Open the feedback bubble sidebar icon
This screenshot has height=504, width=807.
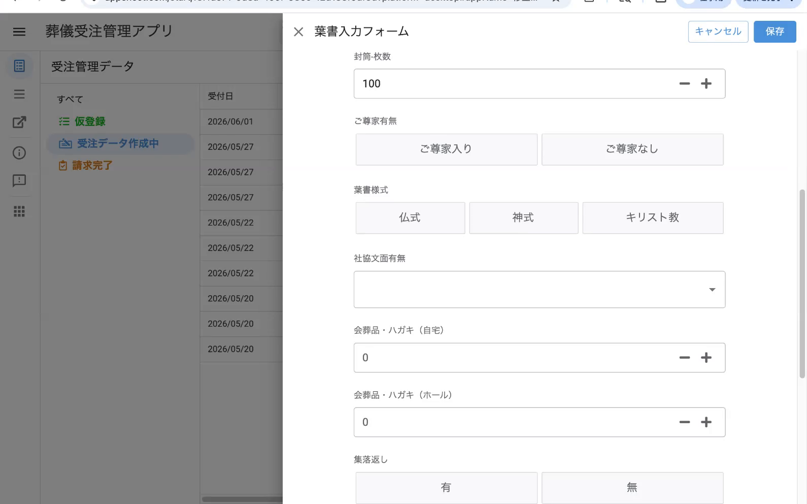click(19, 181)
